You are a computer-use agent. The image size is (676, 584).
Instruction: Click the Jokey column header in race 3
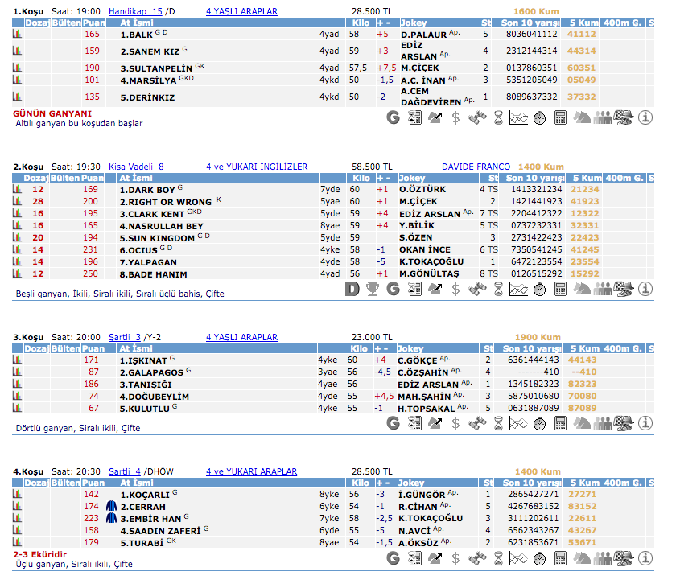click(x=414, y=348)
